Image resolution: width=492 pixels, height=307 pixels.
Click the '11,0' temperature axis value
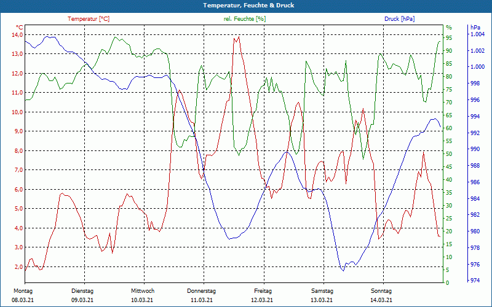point(17,93)
